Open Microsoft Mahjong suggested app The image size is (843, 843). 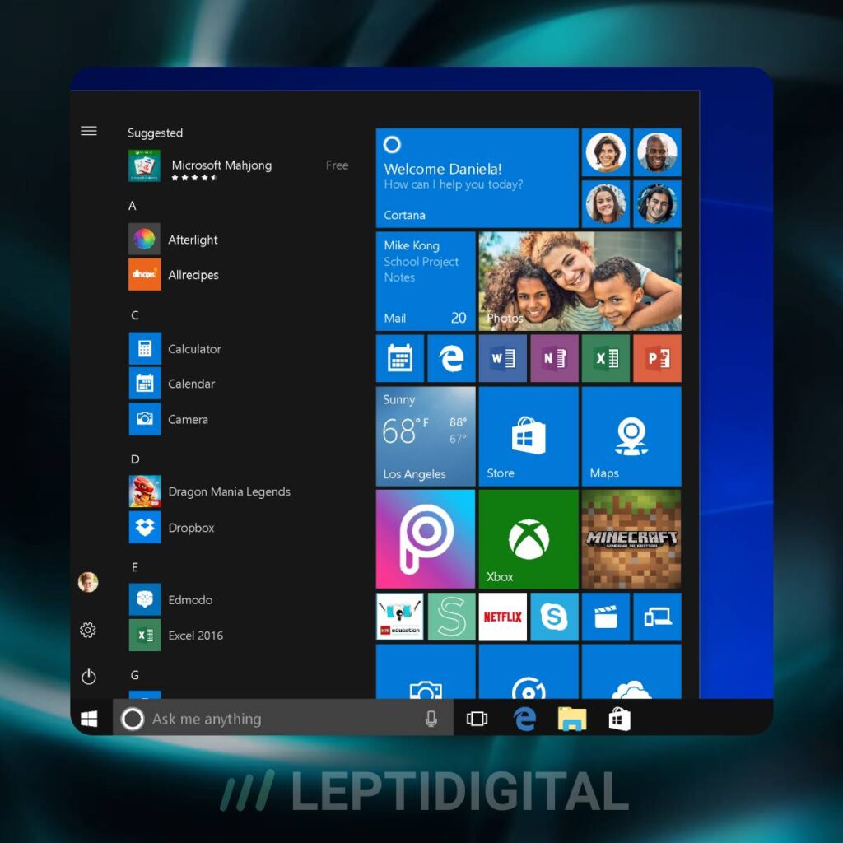pos(239,166)
